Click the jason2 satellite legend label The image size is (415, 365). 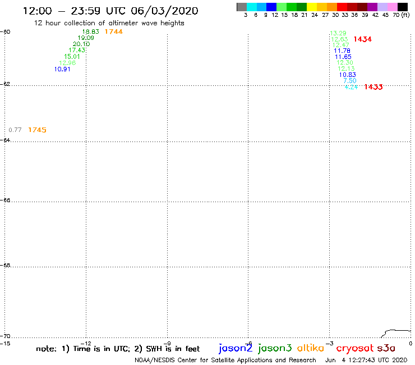(236, 348)
